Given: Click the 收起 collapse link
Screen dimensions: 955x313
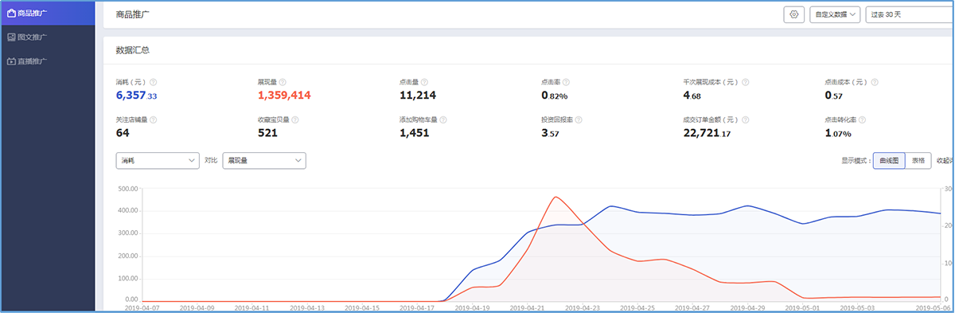Looking at the screenshot, I should 945,160.
